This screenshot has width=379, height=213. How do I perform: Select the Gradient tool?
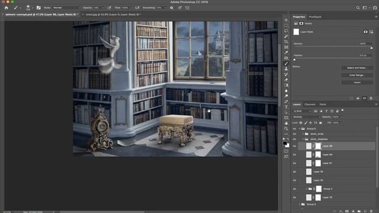tap(286, 85)
